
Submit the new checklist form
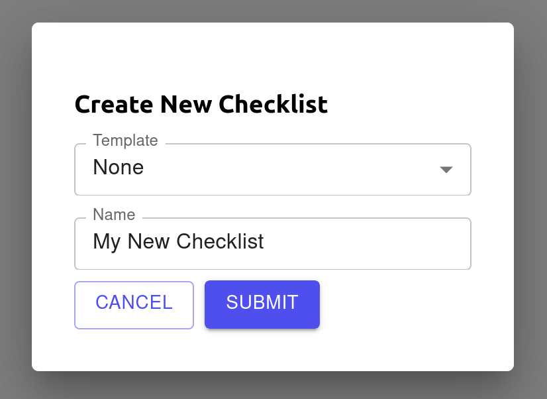tap(262, 304)
